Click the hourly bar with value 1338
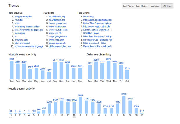Screen dimensions: 180x124 click(x=105, y=111)
